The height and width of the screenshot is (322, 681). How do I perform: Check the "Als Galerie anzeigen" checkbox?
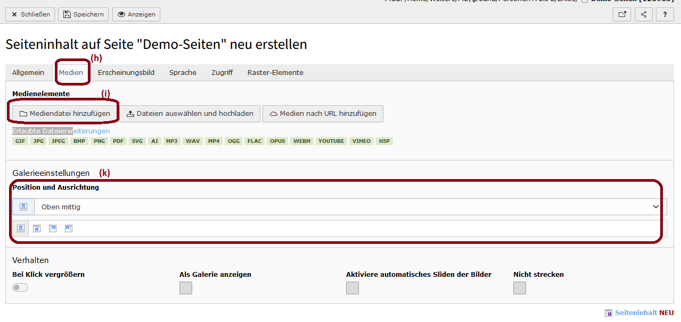pyautogui.click(x=186, y=288)
